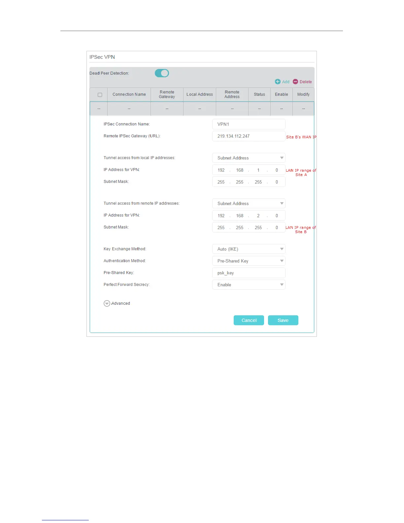Open the local IP addresses tunnel dropdown
This screenshot has height=523, width=404.
pos(249,158)
